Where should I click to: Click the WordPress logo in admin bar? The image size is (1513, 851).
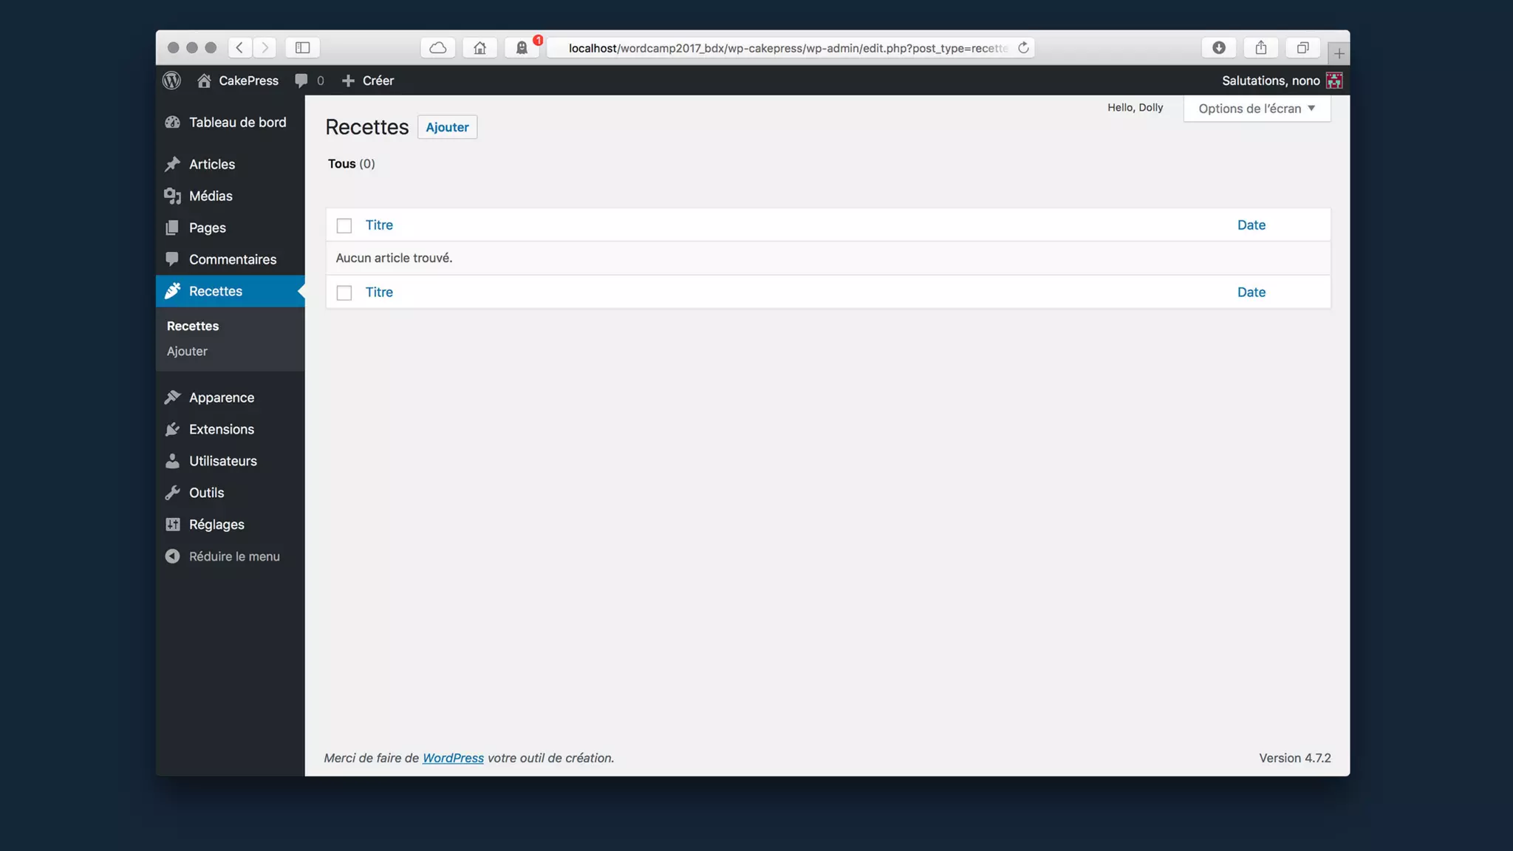pos(171,81)
